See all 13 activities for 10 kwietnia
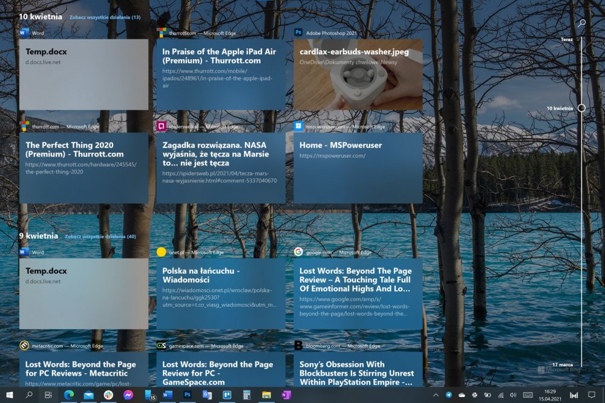This screenshot has height=403, width=605. pos(105,18)
